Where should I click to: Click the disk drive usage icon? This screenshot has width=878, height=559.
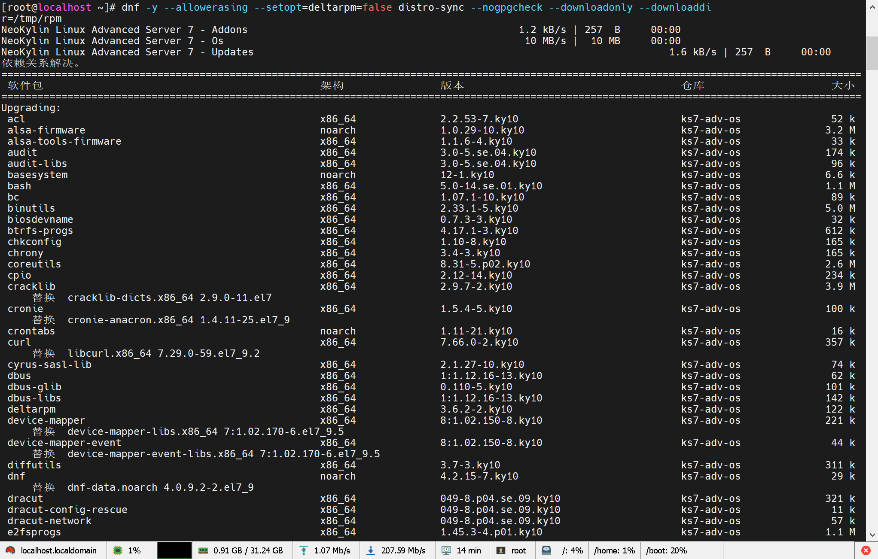click(546, 550)
